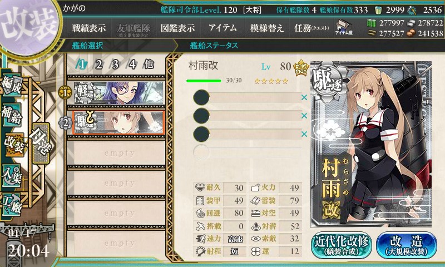Select the light cruiser flagship banner
Viewport: 445px width, 267px height.
point(119,92)
